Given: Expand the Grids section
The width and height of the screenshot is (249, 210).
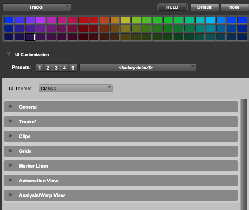Looking at the screenshot, I should 11,151.
